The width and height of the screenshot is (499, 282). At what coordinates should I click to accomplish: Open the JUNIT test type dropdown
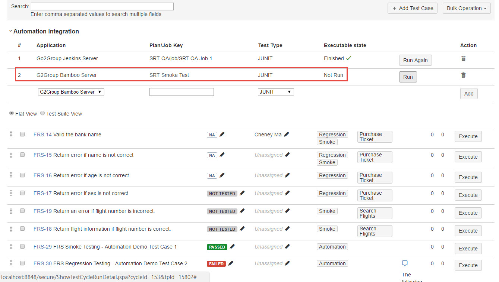point(276,92)
